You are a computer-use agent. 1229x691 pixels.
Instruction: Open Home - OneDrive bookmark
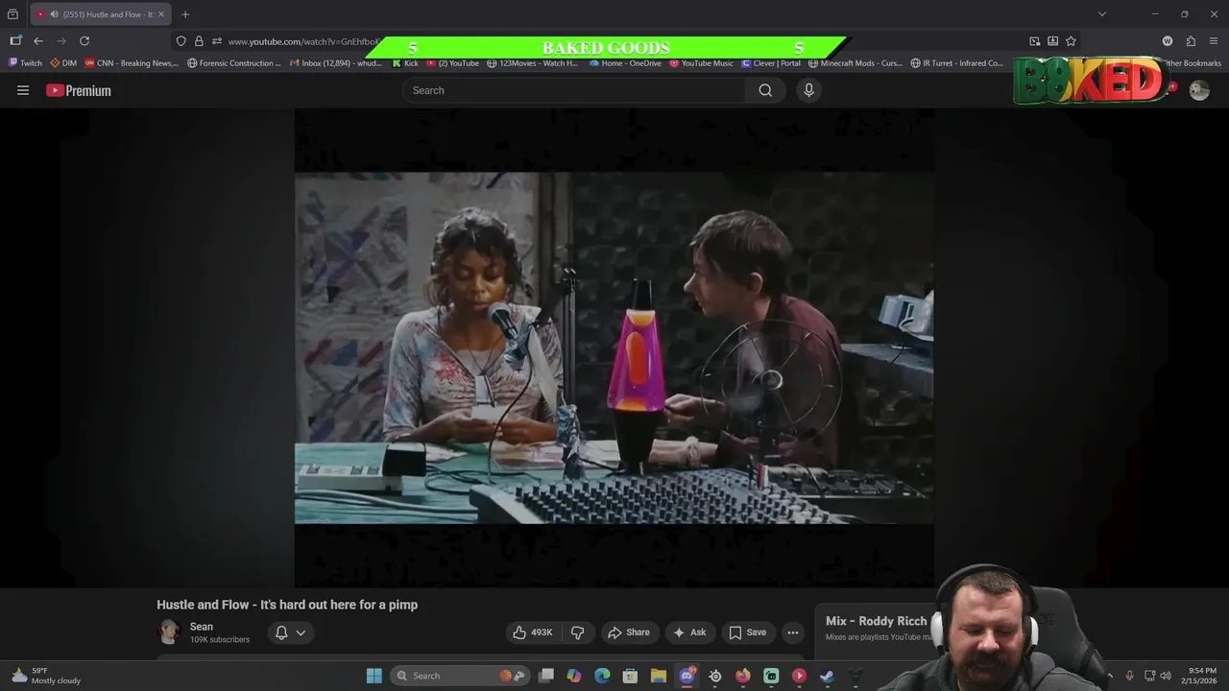tap(625, 63)
